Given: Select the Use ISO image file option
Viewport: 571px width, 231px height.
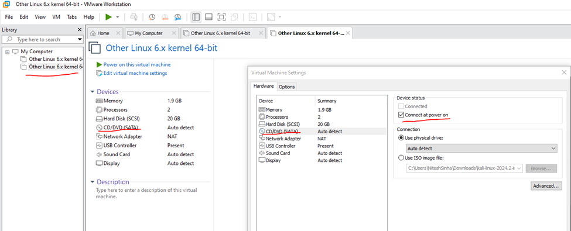Looking at the screenshot, I should tap(401, 158).
